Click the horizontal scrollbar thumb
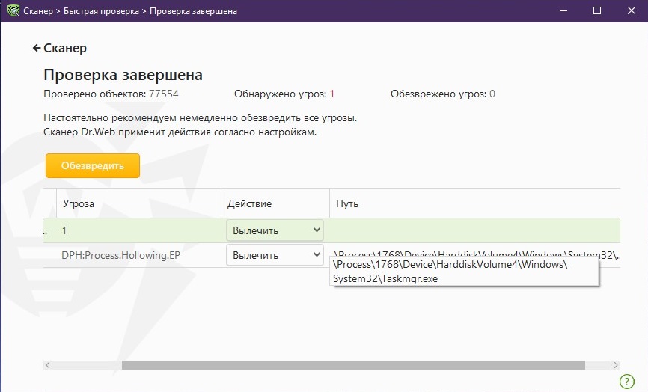Image resolution: width=648 pixels, height=392 pixels. pos(353,365)
